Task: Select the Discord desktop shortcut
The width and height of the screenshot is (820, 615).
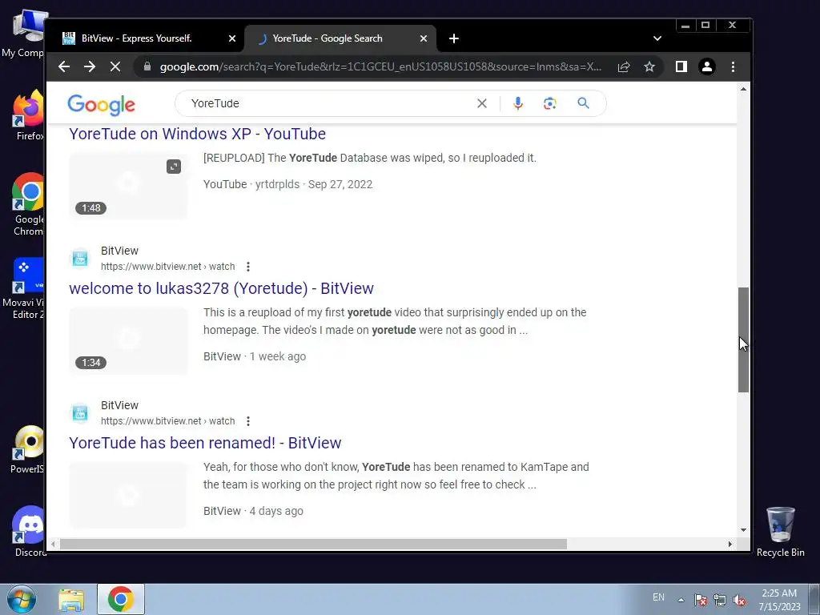Action: pyautogui.click(x=30, y=531)
